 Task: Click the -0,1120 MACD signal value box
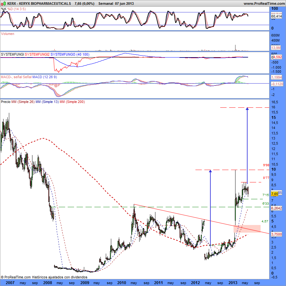click(x=277, y=84)
